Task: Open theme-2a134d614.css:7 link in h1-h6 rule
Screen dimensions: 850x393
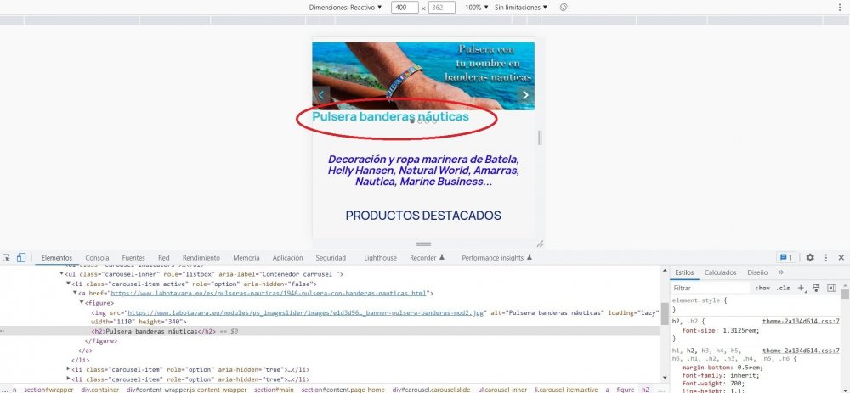Action: [801, 351]
